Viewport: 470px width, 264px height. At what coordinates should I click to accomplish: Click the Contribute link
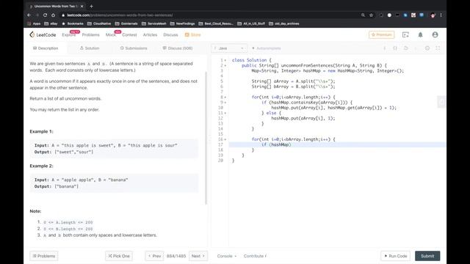tap(255, 256)
